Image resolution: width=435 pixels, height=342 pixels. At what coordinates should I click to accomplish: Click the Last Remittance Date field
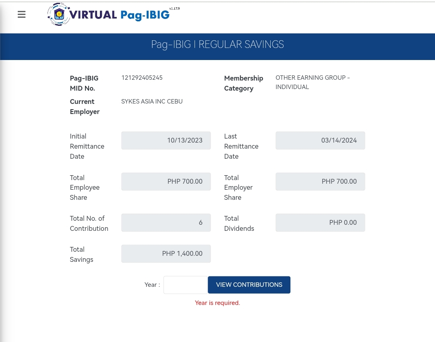(320, 141)
